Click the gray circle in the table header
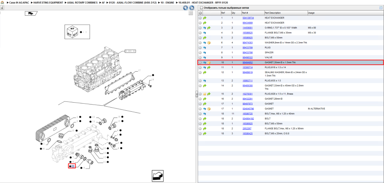Viewport: 384px width, 183px height. (x=200, y=13)
